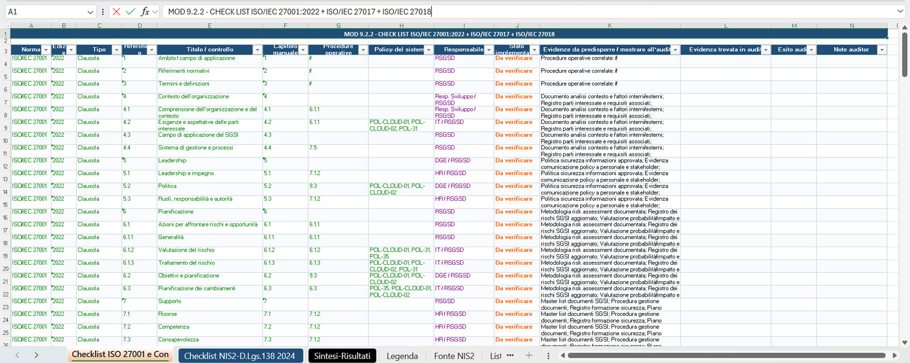The width and height of the screenshot is (910, 363).
Task: Show hidden sheet tabs via ellipsis
Action: click(510, 356)
